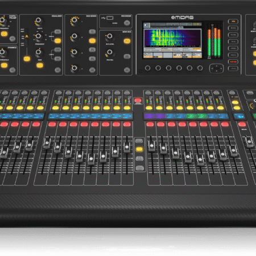Toggle solo on first channel of middle bank
Screen dimensions: 256x256
click(x=56, y=108)
